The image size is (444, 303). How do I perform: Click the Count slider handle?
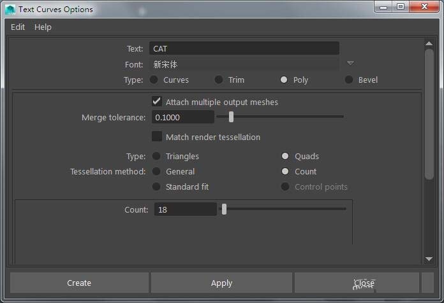pyautogui.click(x=224, y=209)
